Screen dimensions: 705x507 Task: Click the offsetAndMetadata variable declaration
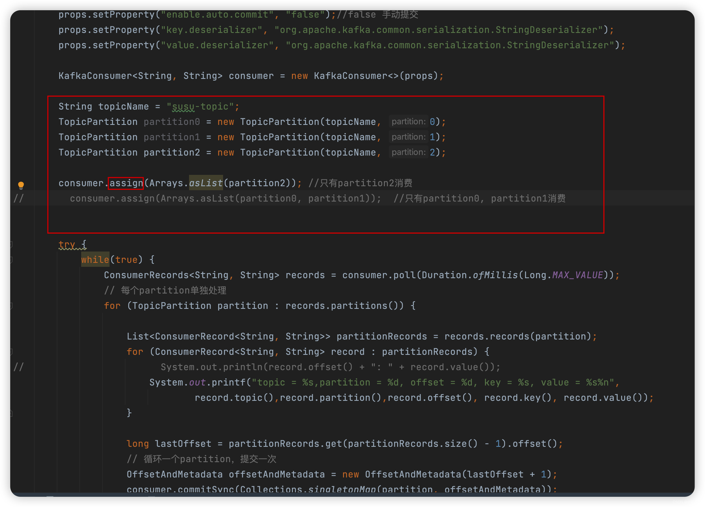click(x=277, y=474)
